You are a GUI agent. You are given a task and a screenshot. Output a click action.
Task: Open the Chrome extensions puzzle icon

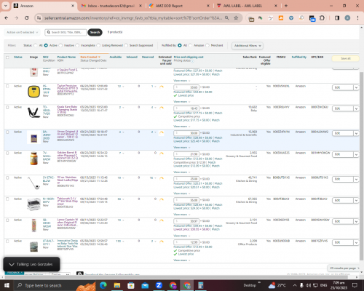coord(322,18)
